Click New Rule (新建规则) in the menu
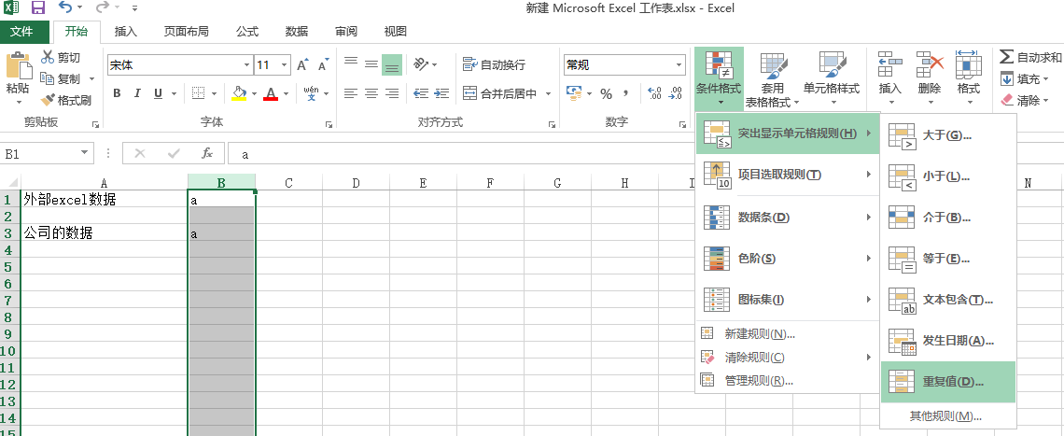 [760, 334]
